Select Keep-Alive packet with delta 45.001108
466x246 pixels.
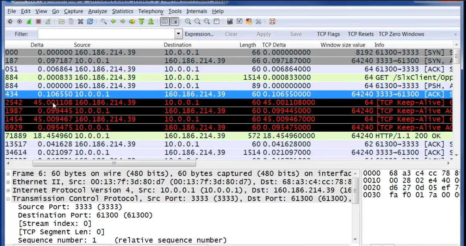229,102
